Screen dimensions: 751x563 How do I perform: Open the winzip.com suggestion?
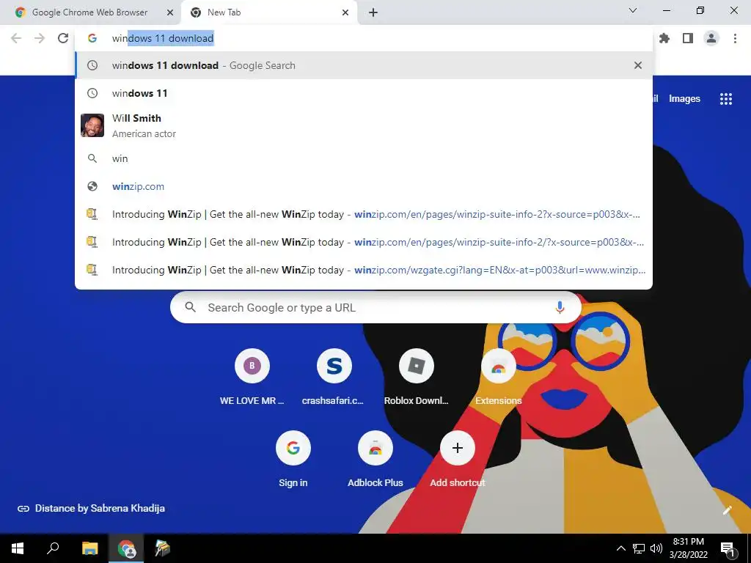364,186
